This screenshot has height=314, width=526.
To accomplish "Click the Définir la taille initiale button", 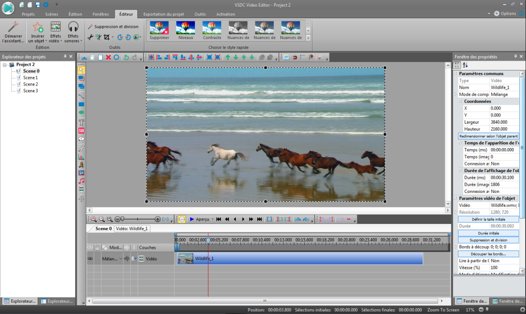I will coord(488,220).
